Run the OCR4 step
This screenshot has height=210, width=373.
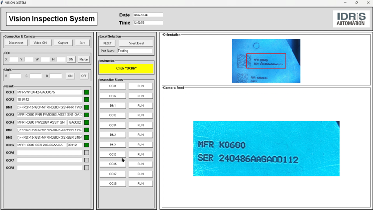(x=141, y=125)
